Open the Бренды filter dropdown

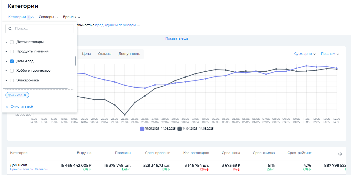coord(72,17)
